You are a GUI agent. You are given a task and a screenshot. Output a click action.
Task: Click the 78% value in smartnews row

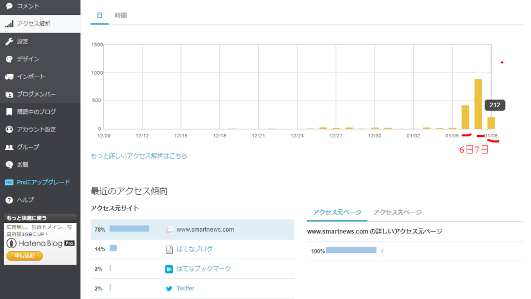point(100,230)
